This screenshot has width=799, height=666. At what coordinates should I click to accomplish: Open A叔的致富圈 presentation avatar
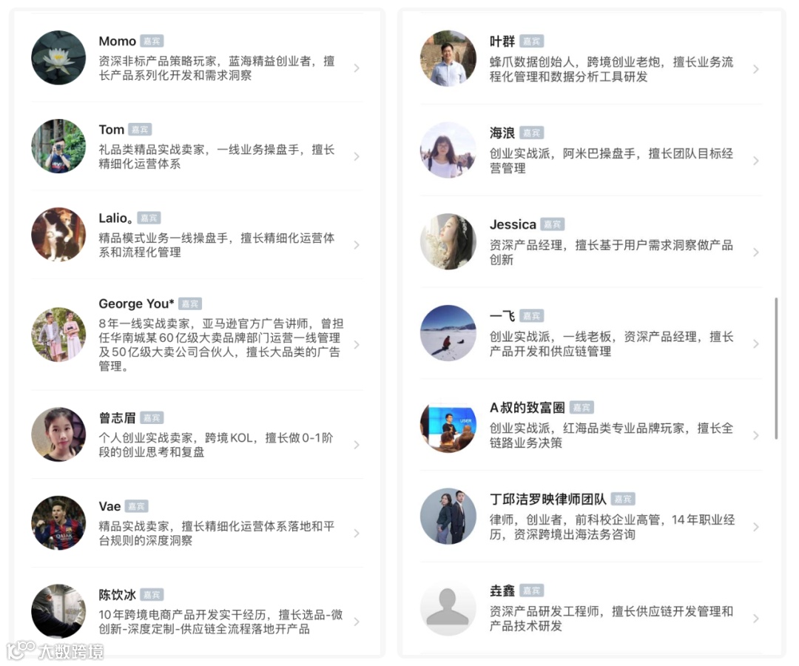448,425
